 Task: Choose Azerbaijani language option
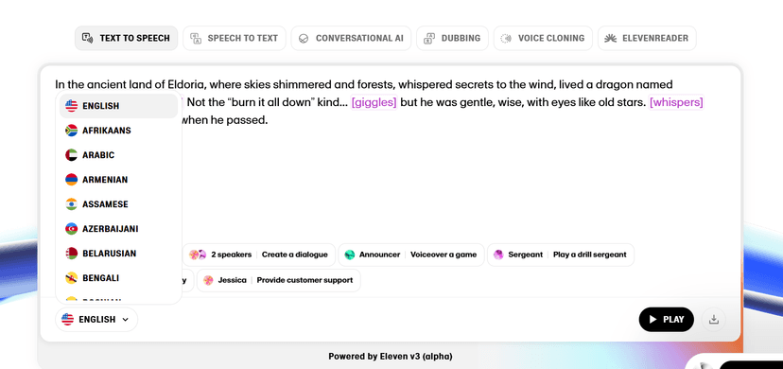tap(118, 229)
